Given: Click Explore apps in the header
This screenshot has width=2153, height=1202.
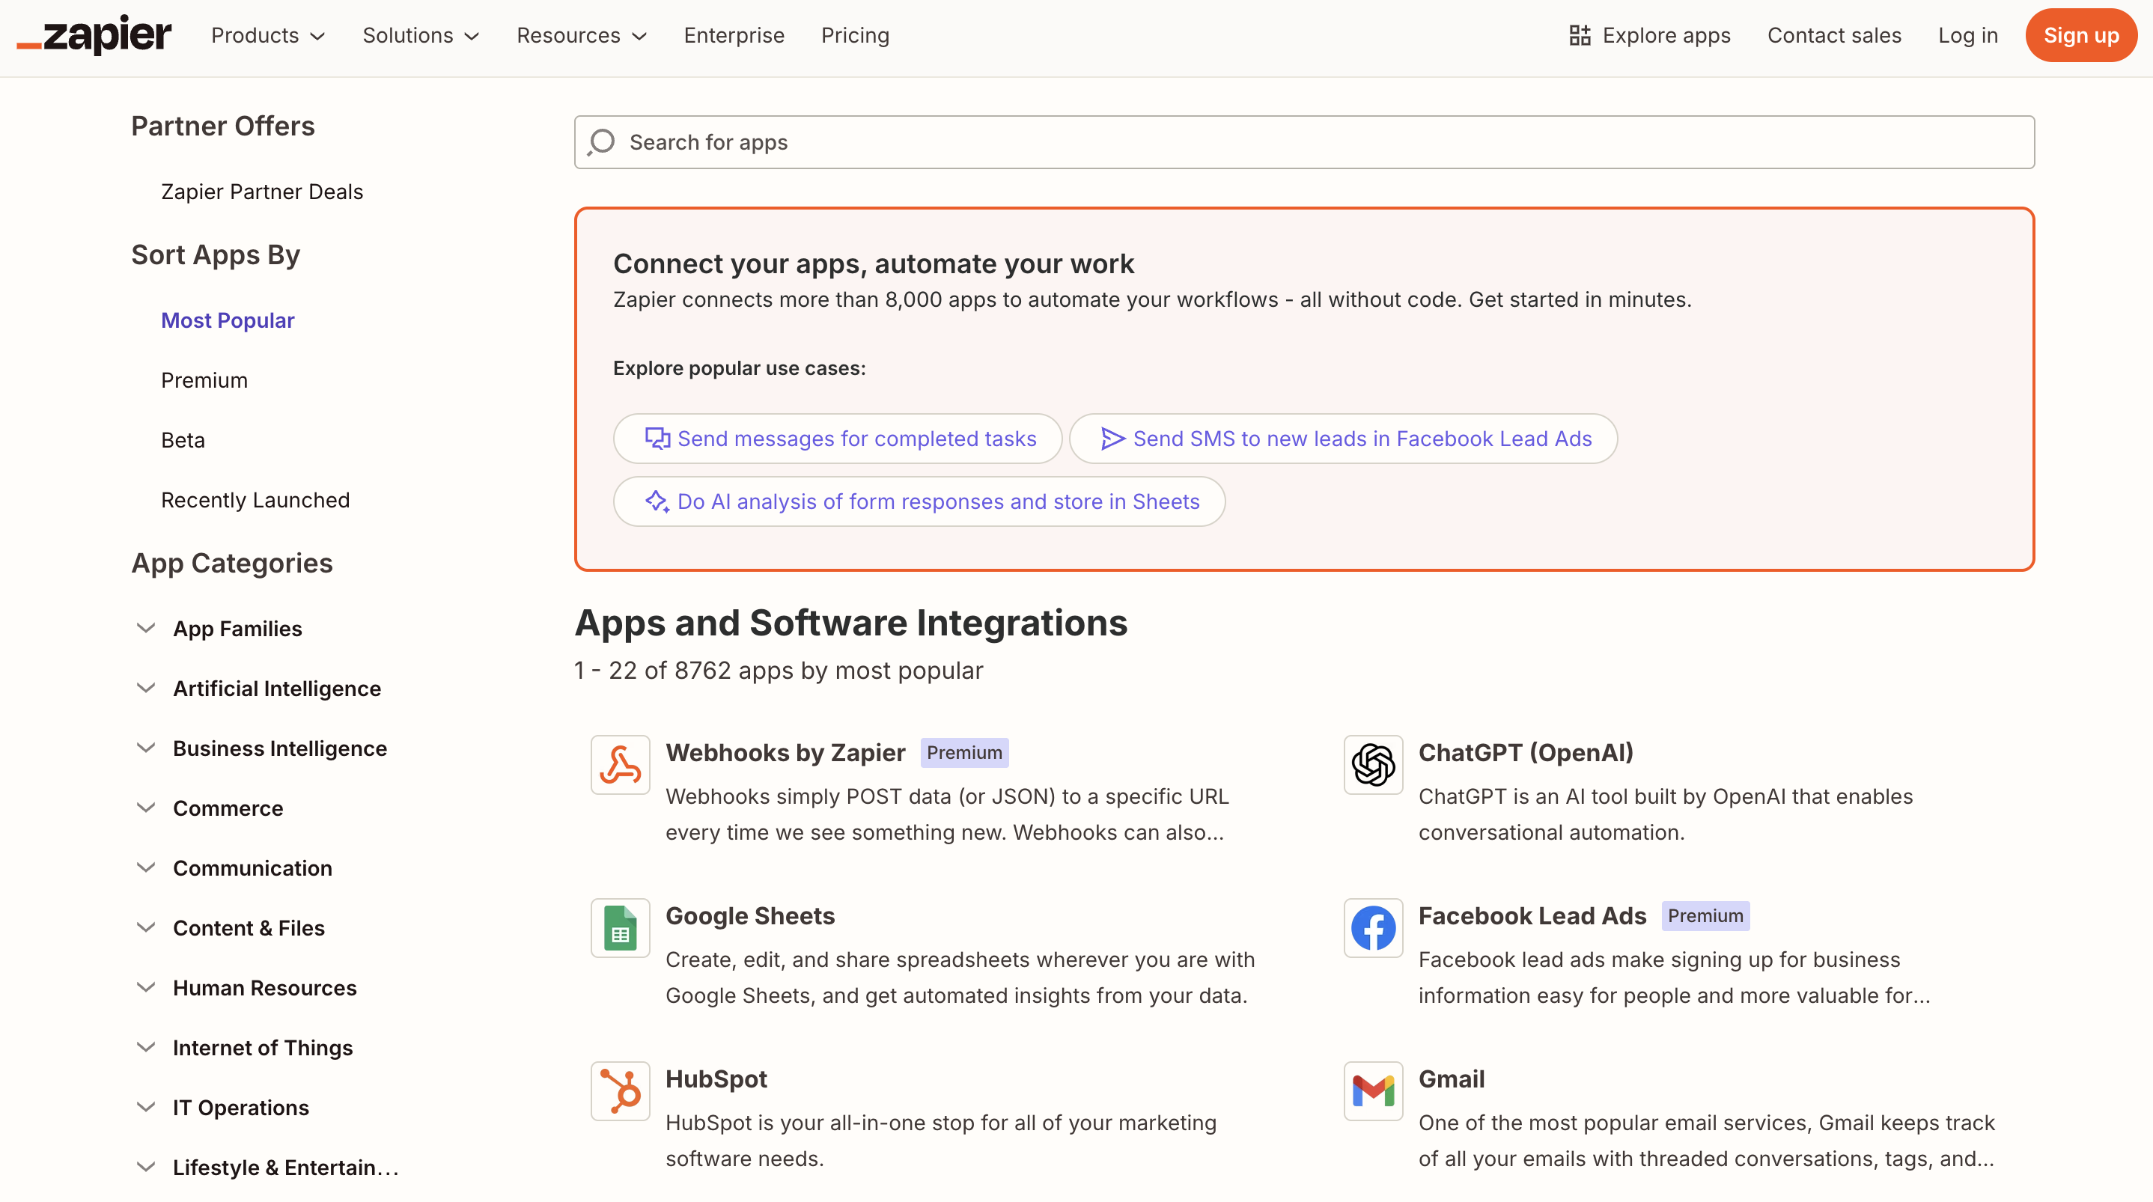Looking at the screenshot, I should (x=1649, y=35).
